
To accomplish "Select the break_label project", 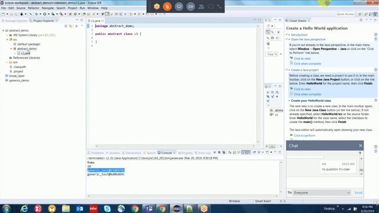I will (x=17, y=76).
